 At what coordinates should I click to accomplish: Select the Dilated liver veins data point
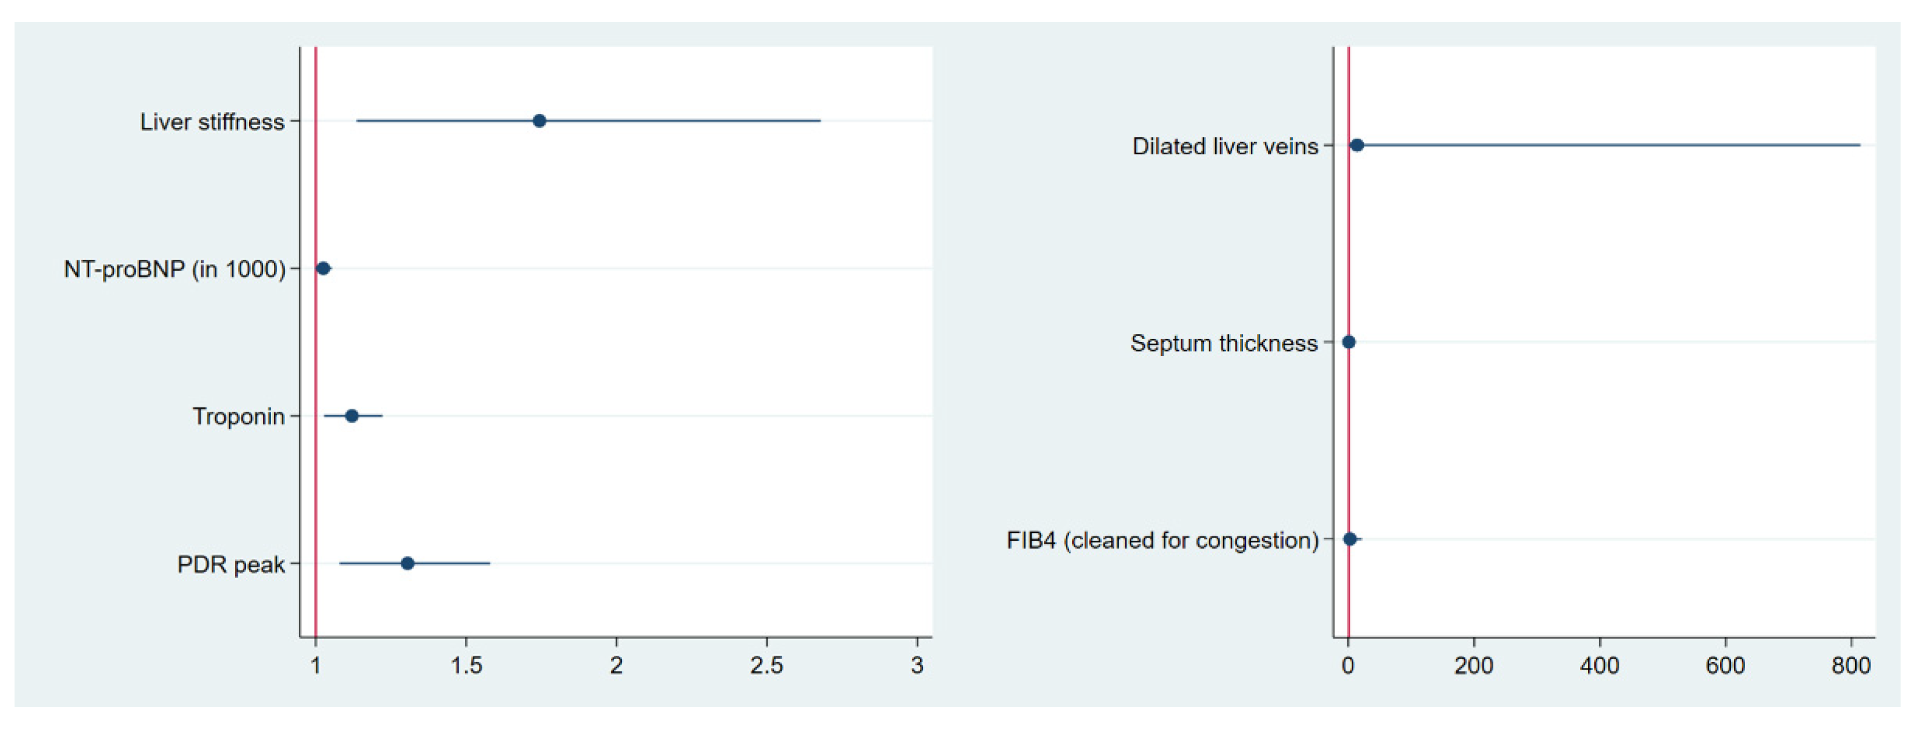(x=1356, y=145)
